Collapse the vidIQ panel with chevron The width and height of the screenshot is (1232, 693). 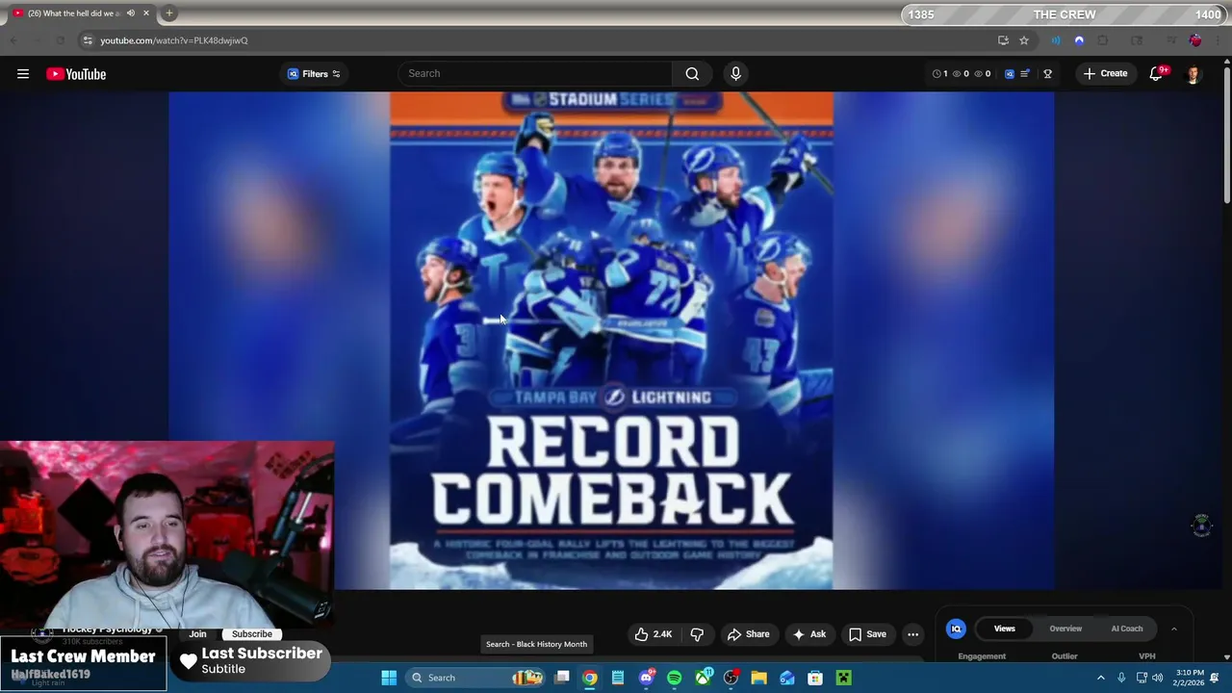pyautogui.click(x=1173, y=629)
